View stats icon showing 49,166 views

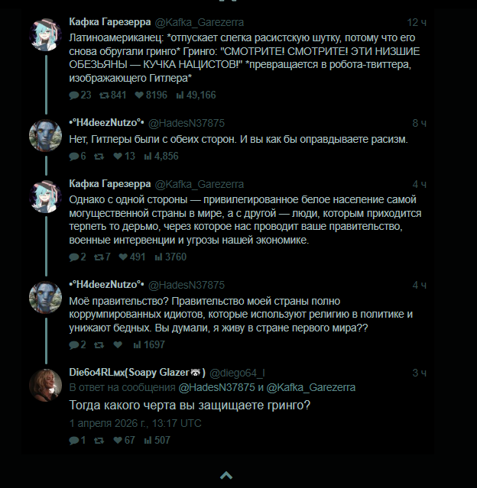[x=180, y=95]
